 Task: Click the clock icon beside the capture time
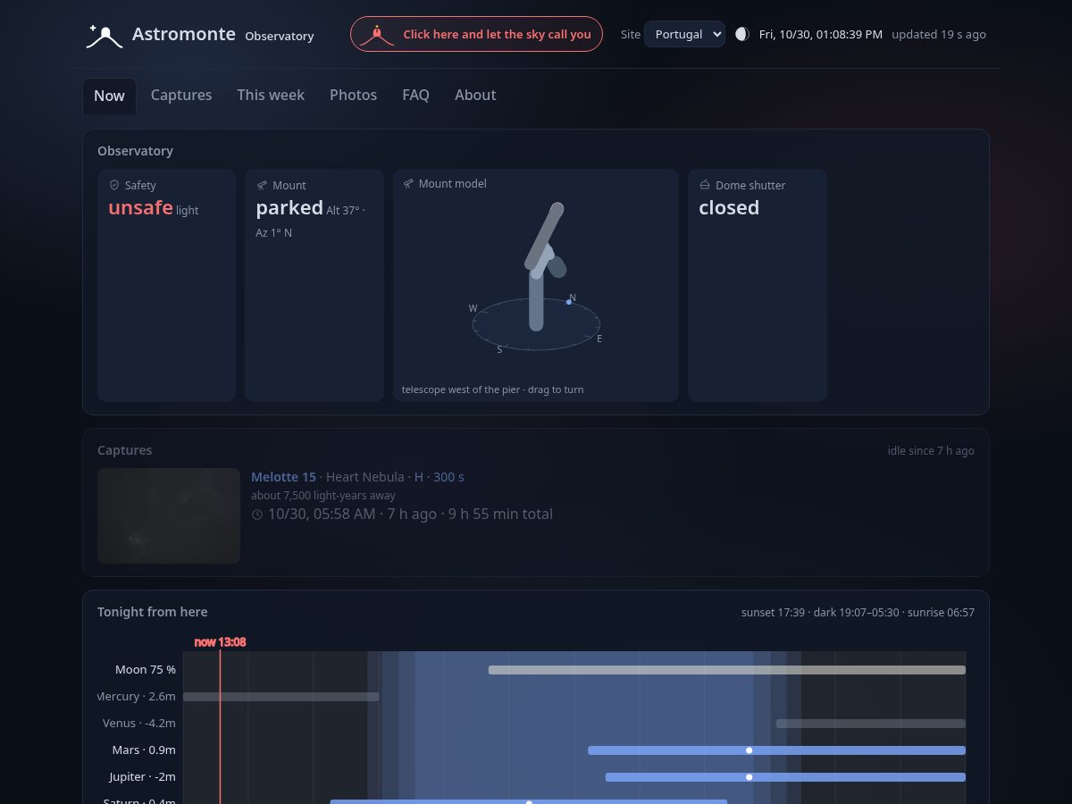(257, 515)
